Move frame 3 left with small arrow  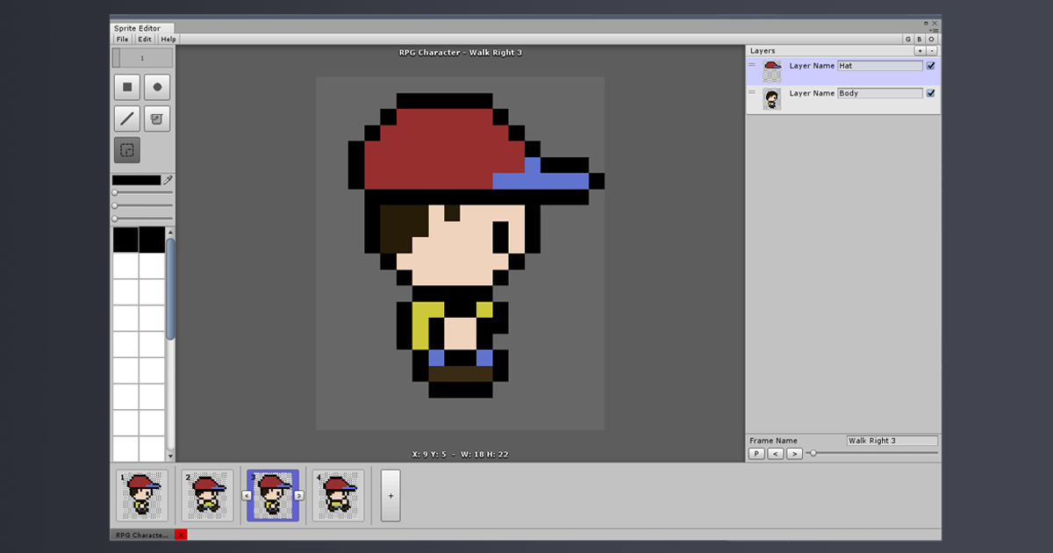(247, 495)
